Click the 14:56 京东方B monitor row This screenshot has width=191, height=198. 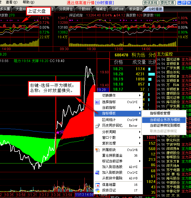pos(173,161)
